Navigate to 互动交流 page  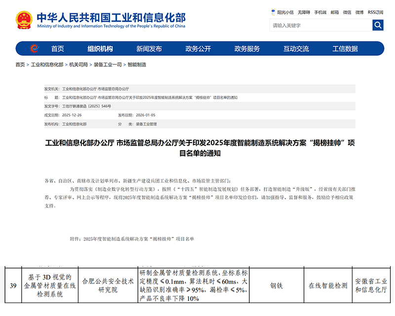tap(296, 49)
